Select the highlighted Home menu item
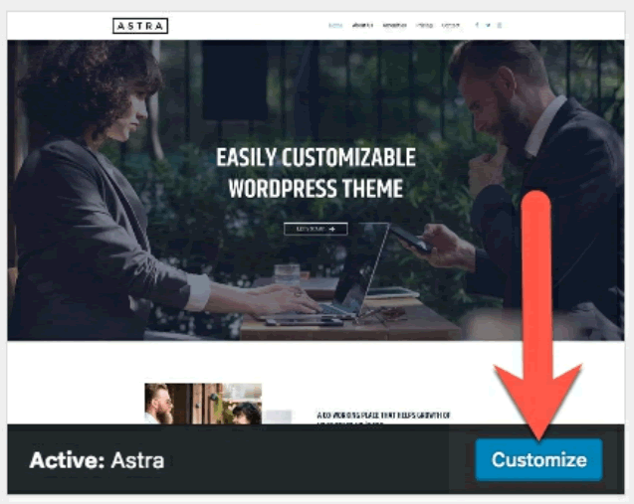 coord(335,26)
